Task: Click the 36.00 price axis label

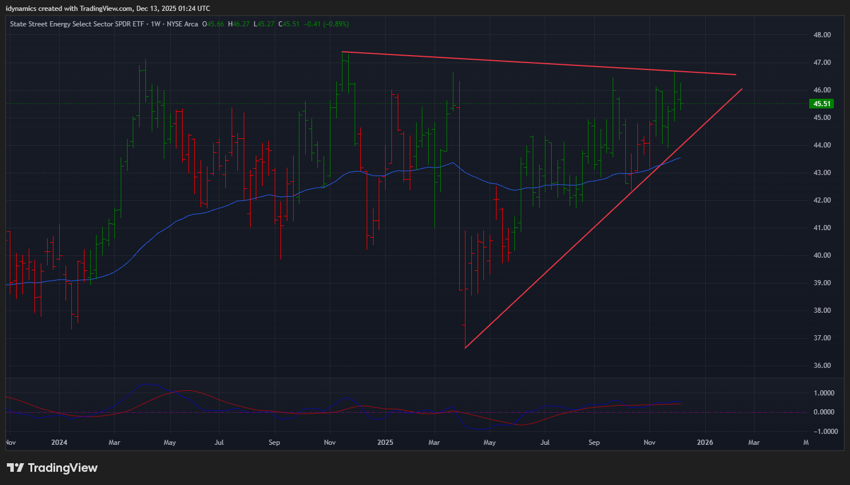Action: click(x=822, y=366)
